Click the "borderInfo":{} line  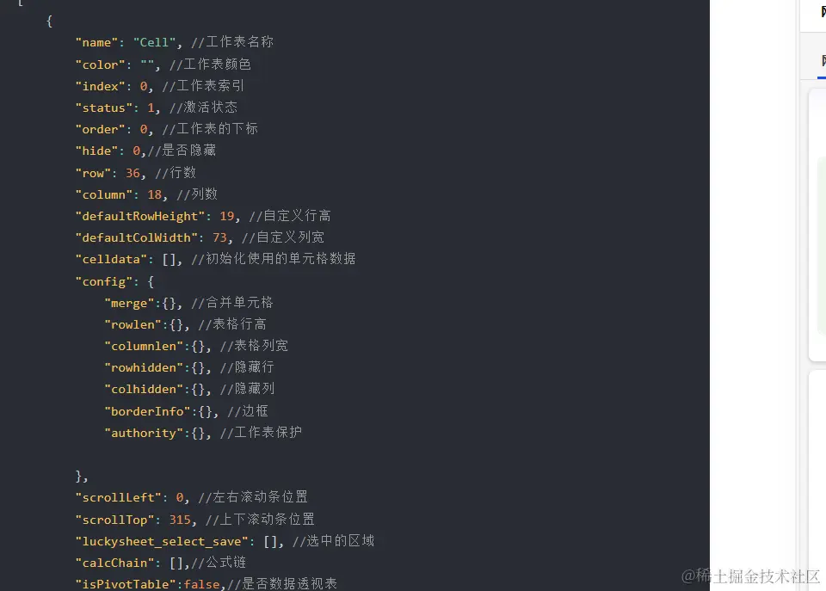pos(187,411)
